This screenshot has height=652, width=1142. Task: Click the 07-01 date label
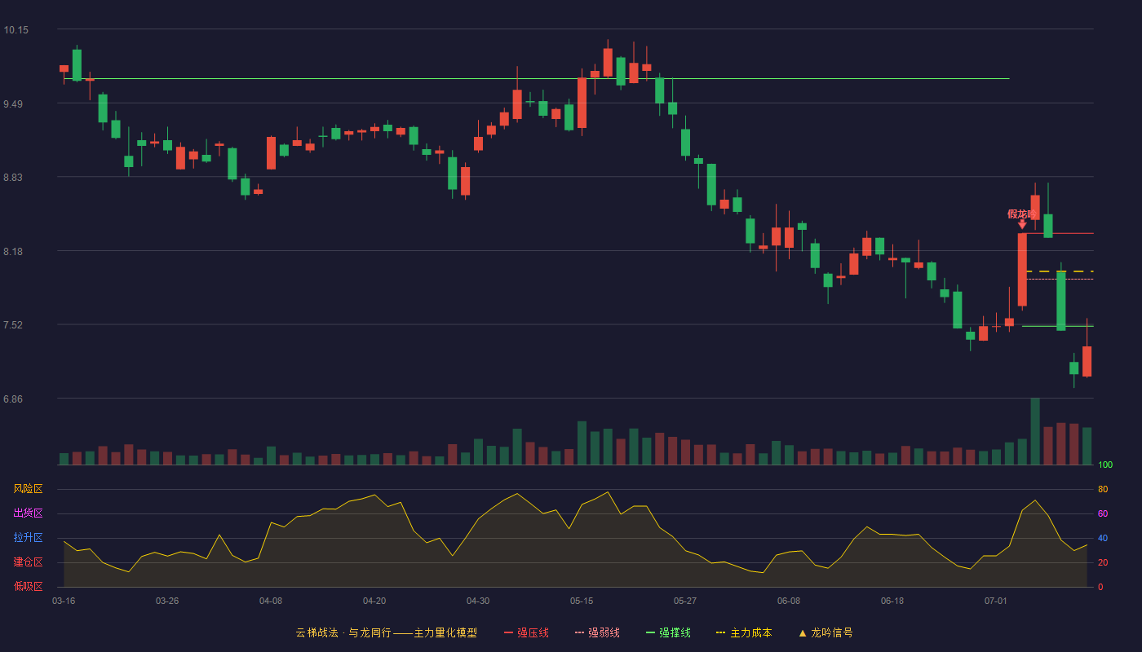pos(996,601)
